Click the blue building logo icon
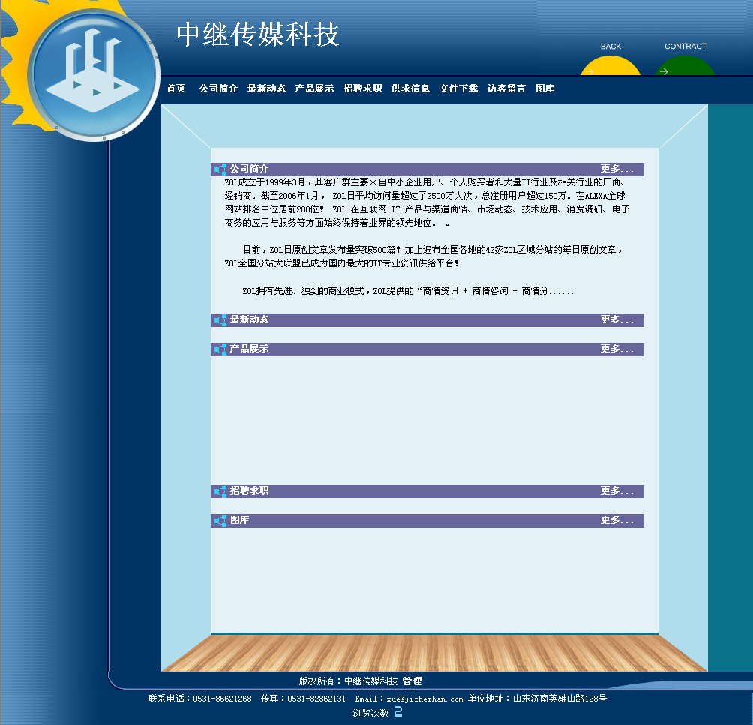The width and height of the screenshot is (753, 725). click(x=94, y=74)
